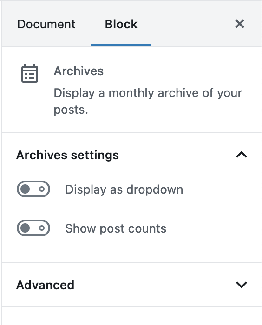Close the settings sidebar with the X icon
The image size is (262, 325).
240,24
